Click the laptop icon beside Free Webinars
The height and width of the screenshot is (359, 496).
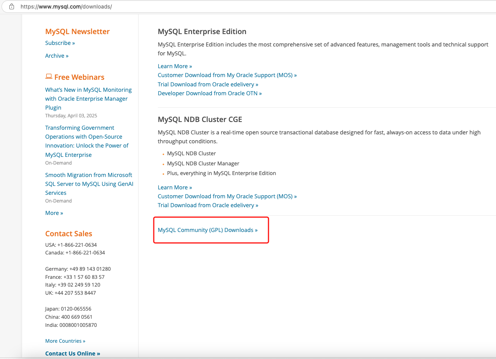(49, 76)
